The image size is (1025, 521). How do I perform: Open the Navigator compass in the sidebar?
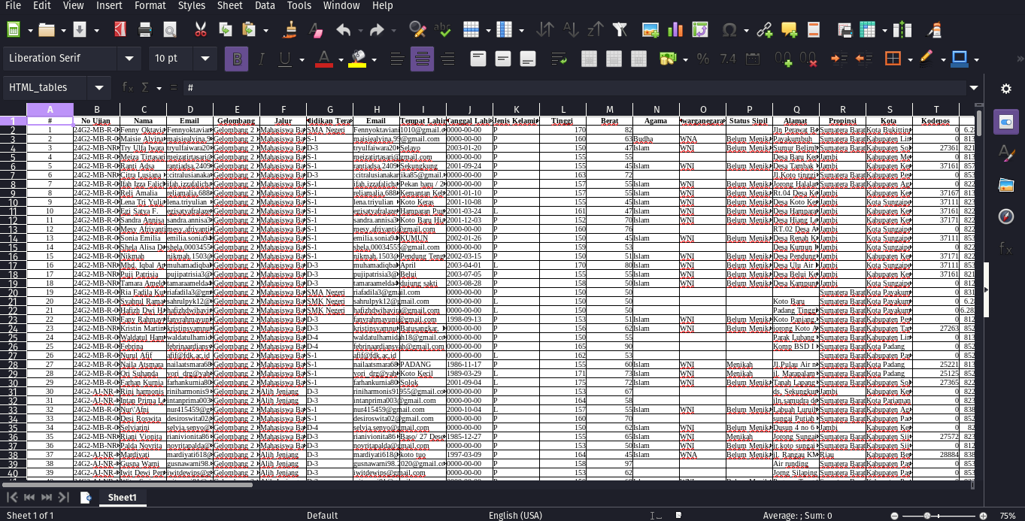point(1005,217)
